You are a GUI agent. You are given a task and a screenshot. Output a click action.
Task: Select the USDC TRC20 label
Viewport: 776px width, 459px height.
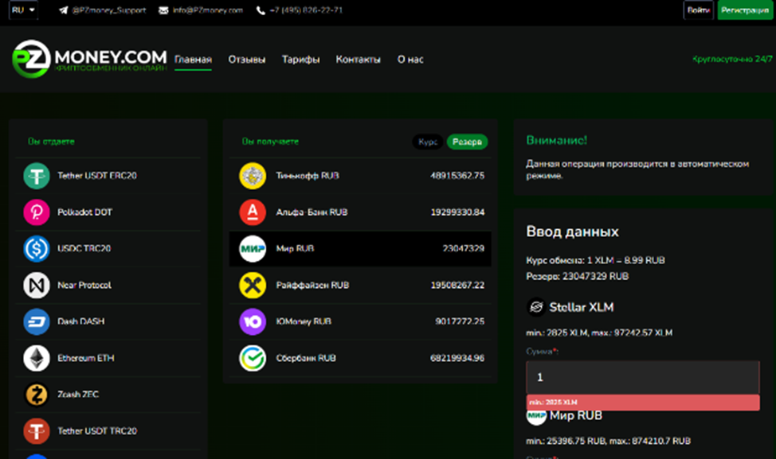(x=84, y=248)
